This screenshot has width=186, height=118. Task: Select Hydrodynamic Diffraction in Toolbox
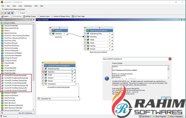[x=13, y=53]
